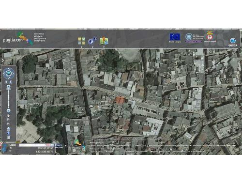Open the layers grid icon in top toolbar
This screenshot has width=242, height=184.
[81, 41]
